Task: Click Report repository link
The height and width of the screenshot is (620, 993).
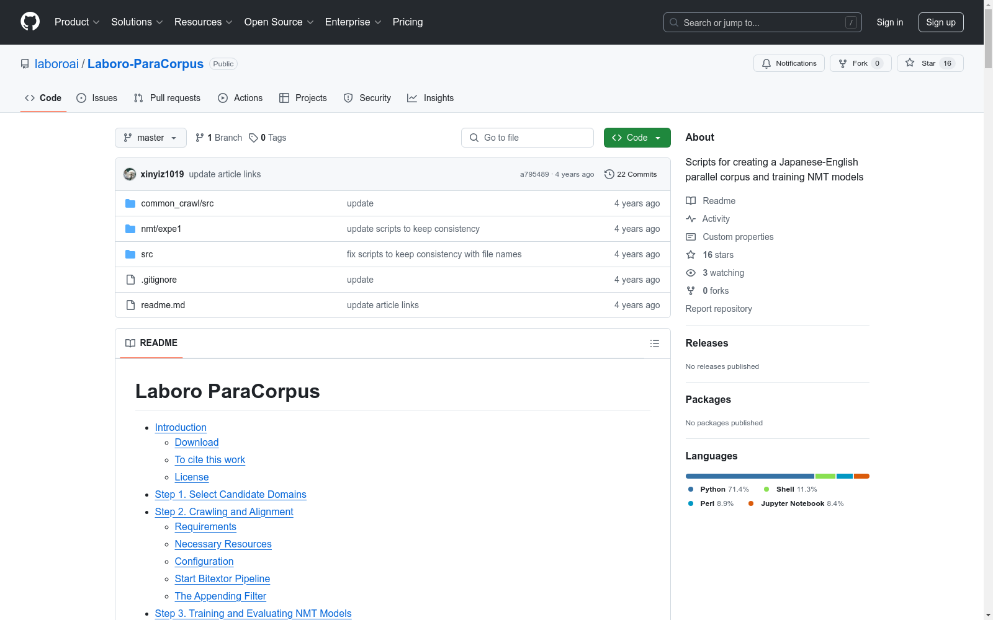Action: tap(719, 309)
